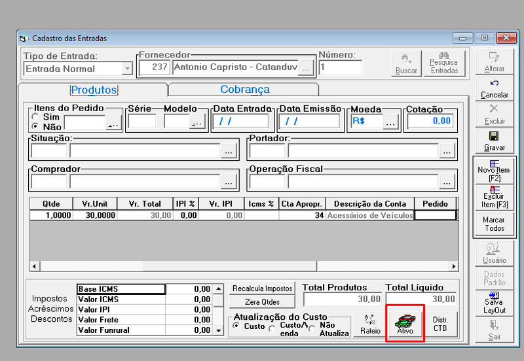This screenshot has width=524, height=361.
Task: Click the window title bar icon
Action: click(x=23, y=39)
